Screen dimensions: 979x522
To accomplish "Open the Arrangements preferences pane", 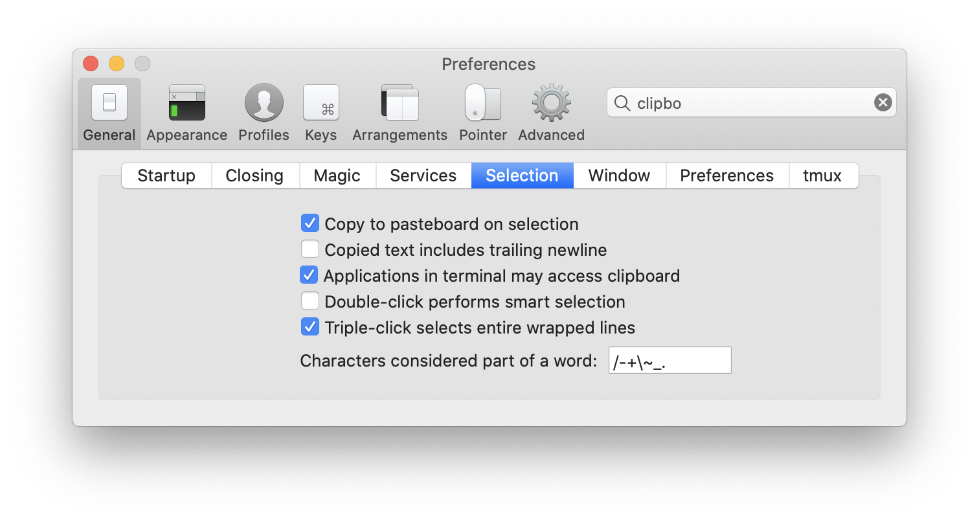I will click(x=399, y=113).
